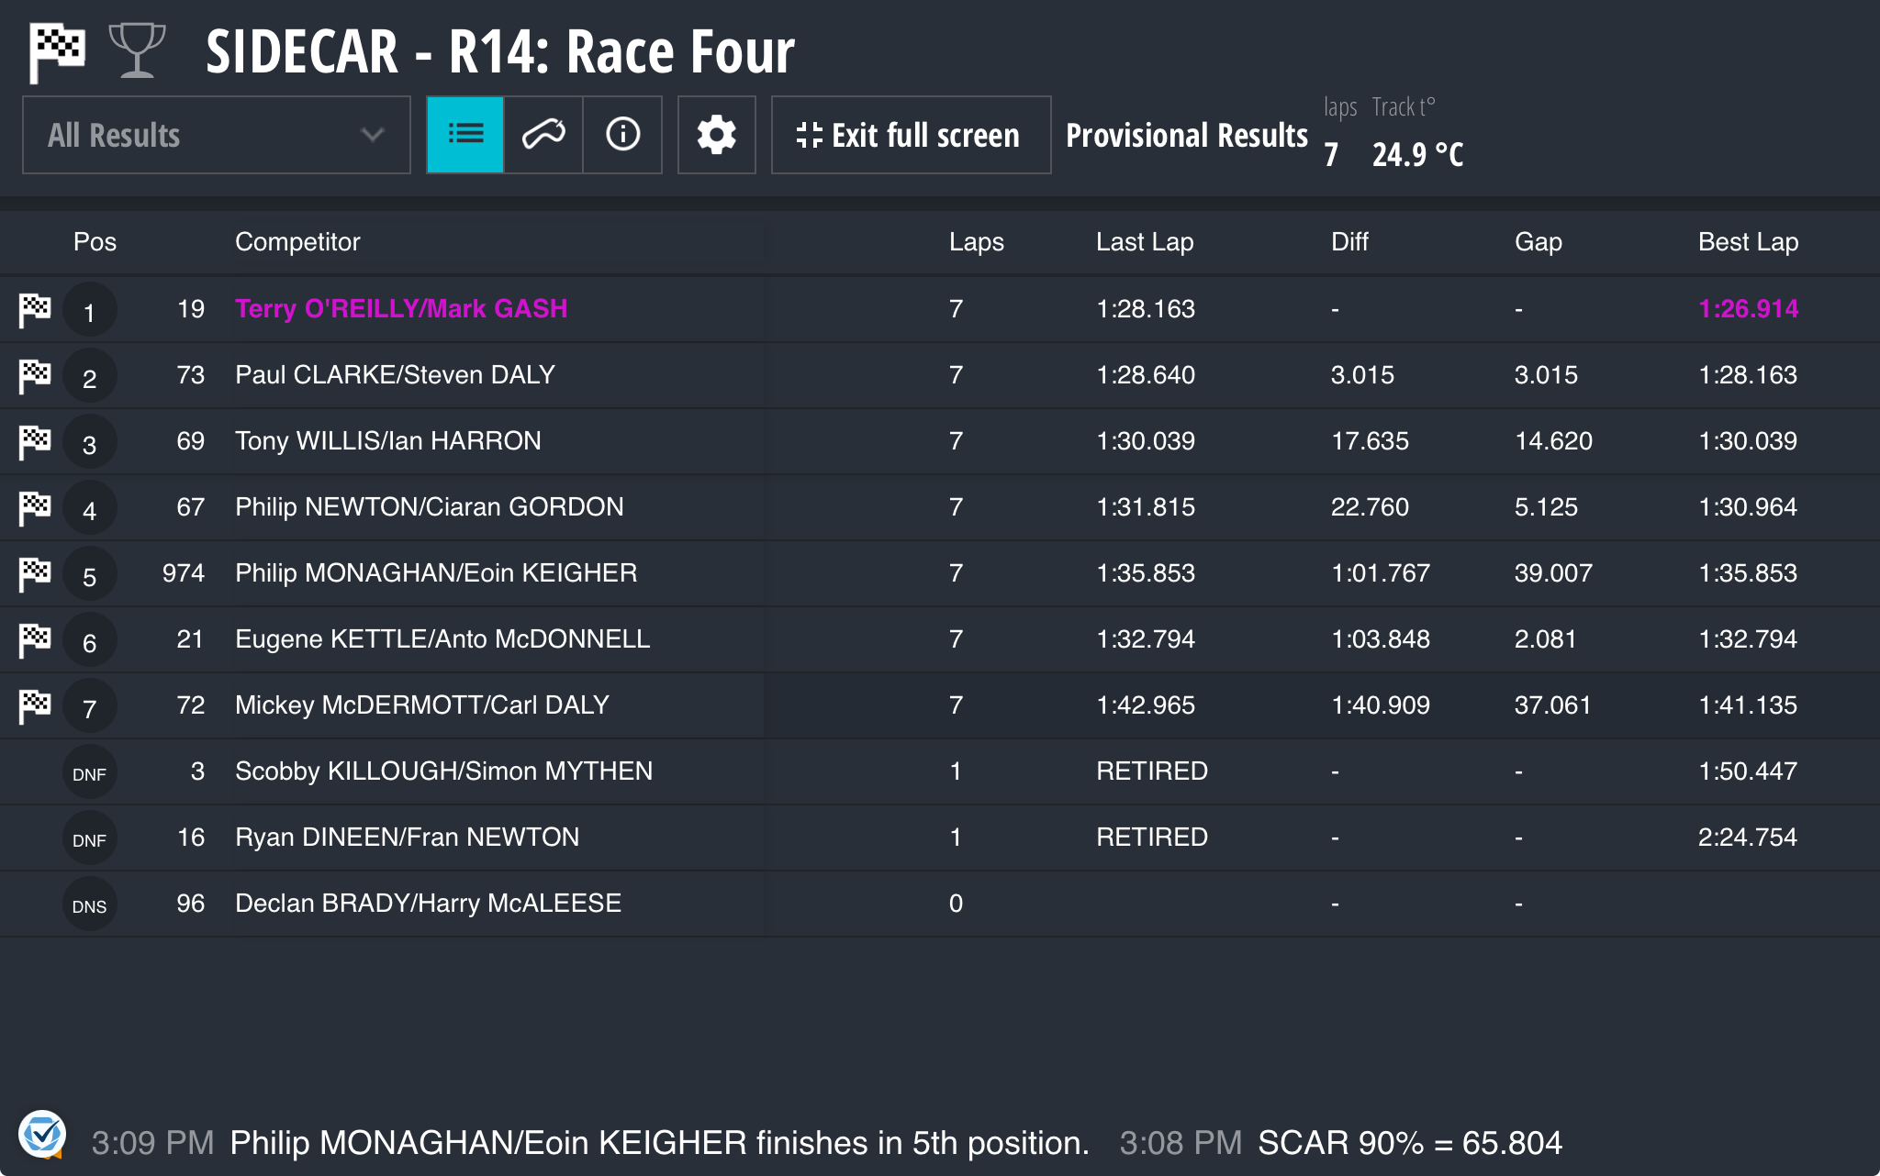Sort by Pos column header
Image resolution: width=1880 pixels, height=1176 pixels.
(95, 242)
